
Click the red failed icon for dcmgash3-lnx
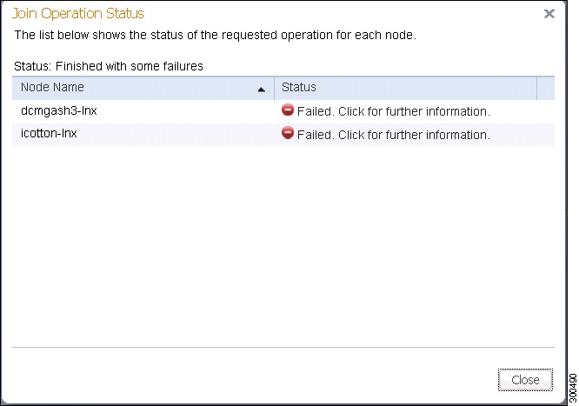pyautogui.click(x=287, y=110)
